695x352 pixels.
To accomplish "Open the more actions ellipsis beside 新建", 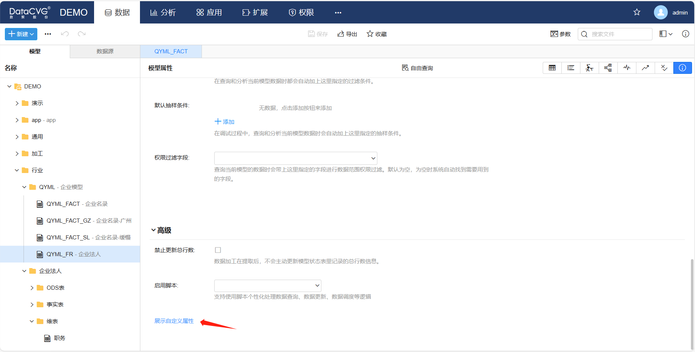I will coord(48,34).
